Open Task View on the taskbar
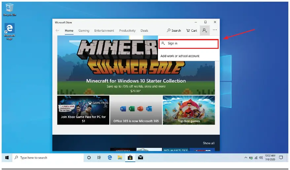The height and width of the screenshot is (170, 290). (x=99, y=157)
